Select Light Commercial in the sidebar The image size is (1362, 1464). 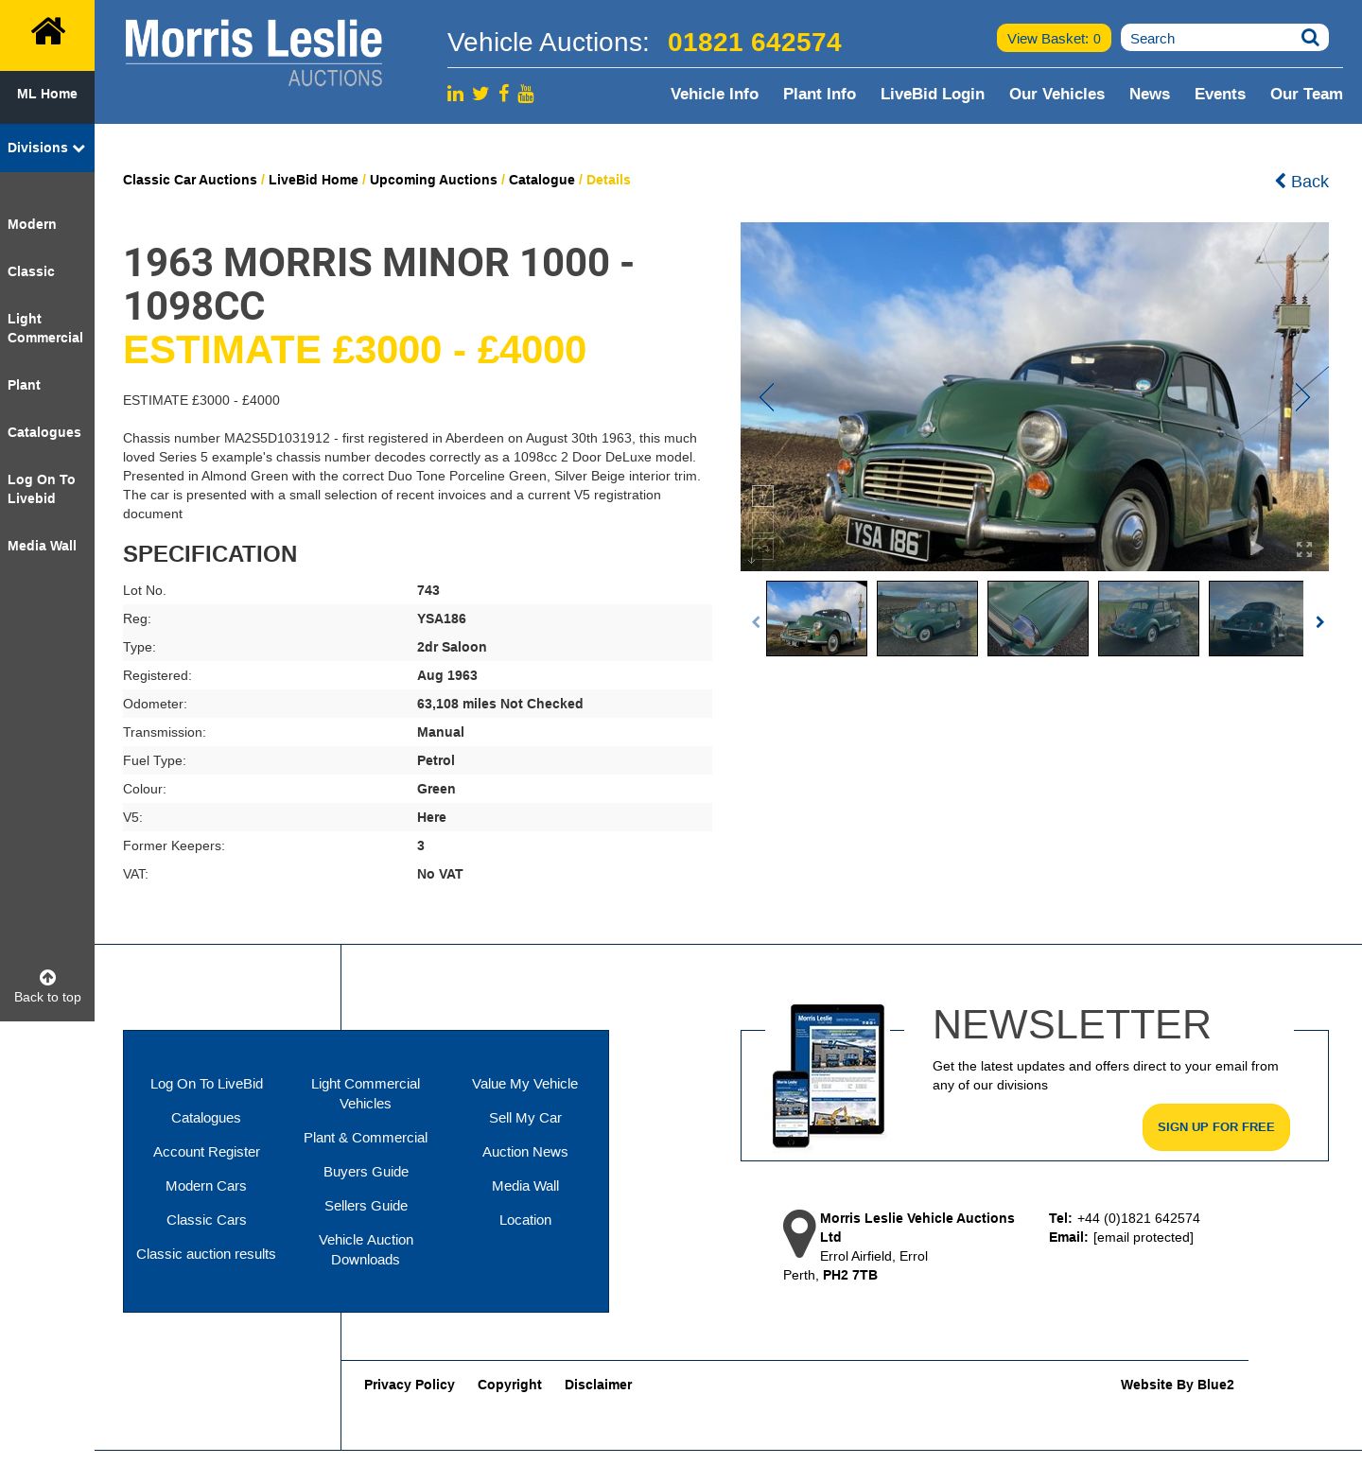tap(45, 328)
